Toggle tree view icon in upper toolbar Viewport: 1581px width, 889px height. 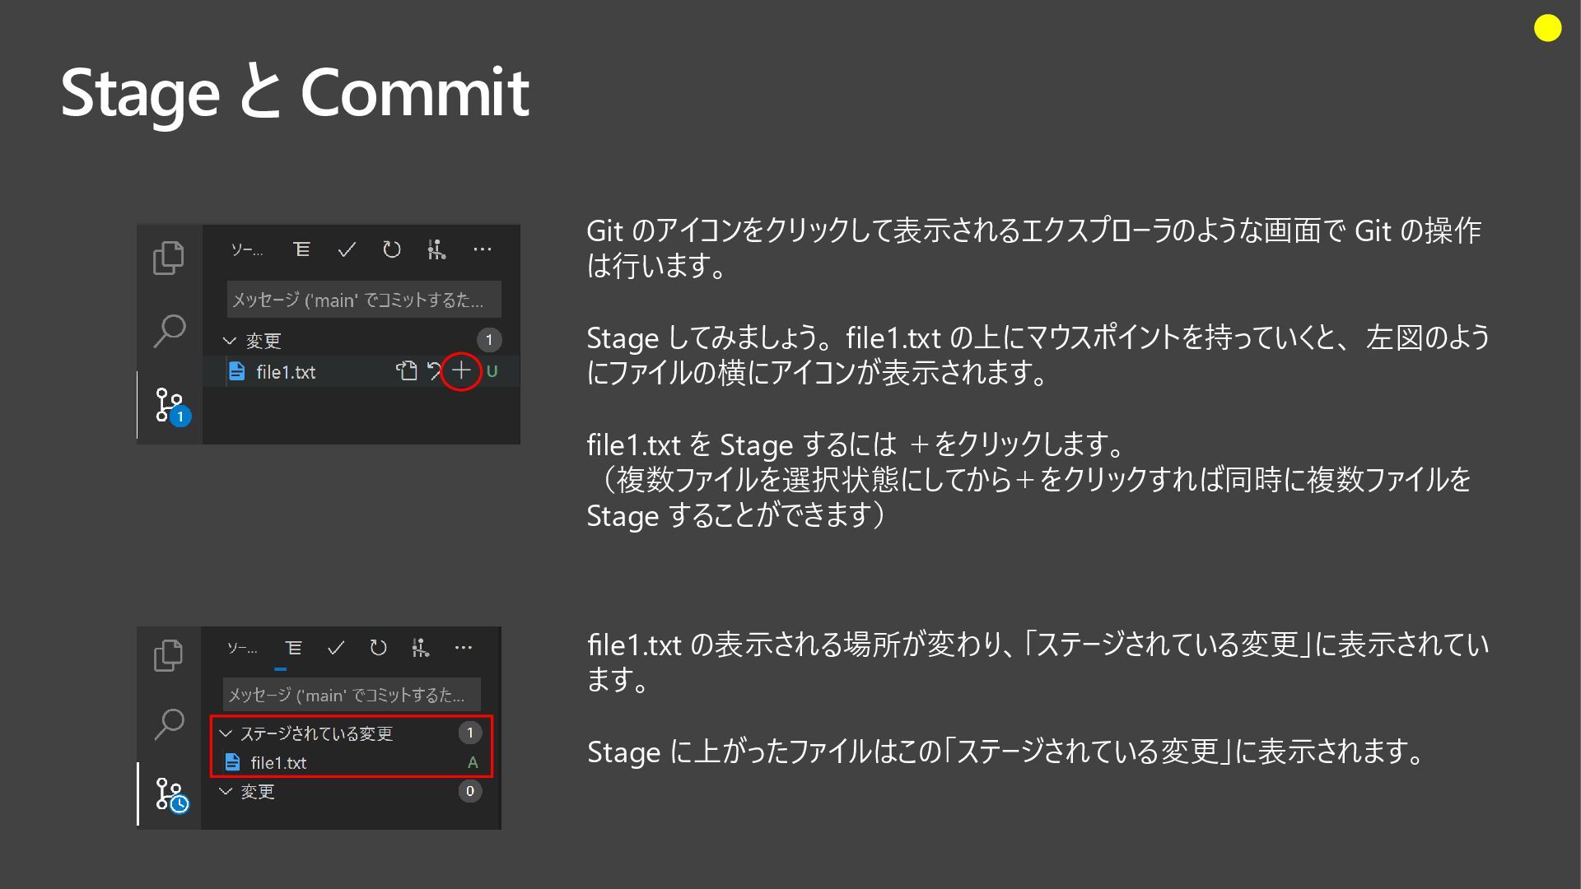[x=302, y=249]
